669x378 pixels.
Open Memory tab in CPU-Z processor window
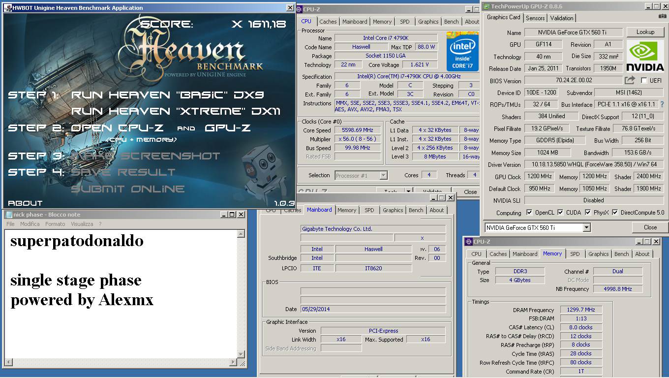(x=382, y=22)
